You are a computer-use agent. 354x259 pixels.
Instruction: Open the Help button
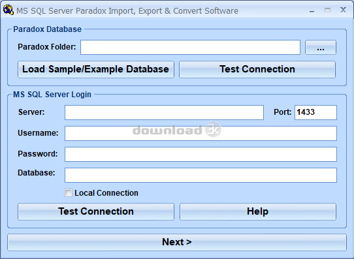[258, 211]
